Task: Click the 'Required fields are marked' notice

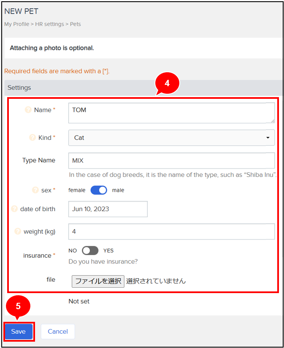Action: (x=57, y=71)
